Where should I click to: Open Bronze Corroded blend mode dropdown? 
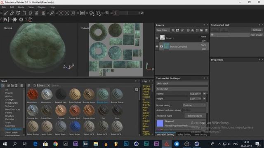click(x=203, y=45)
